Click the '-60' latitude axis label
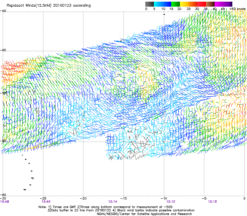247x216 pixels. pyautogui.click(x=3, y=195)
